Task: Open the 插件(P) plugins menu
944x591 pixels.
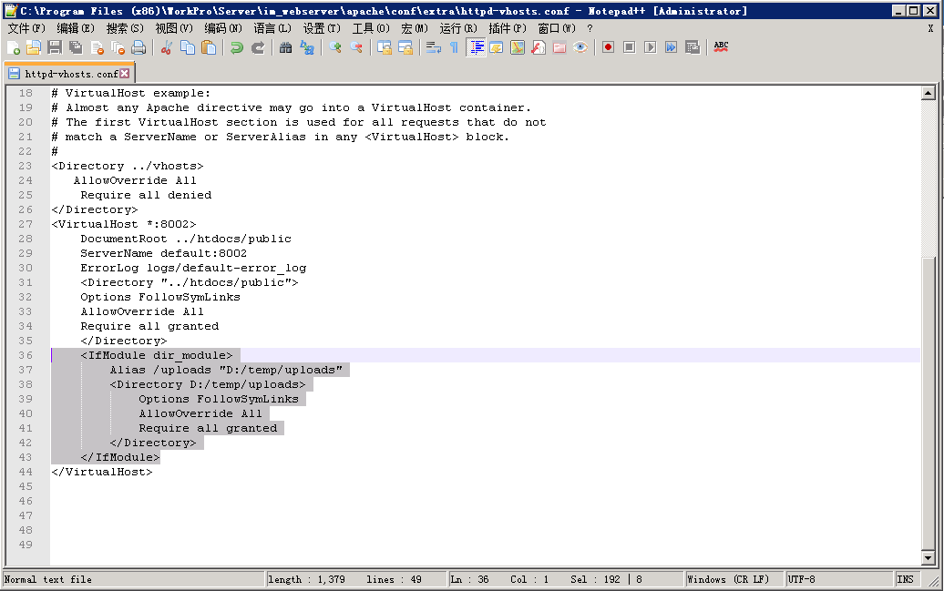Action: click(507, 28)
